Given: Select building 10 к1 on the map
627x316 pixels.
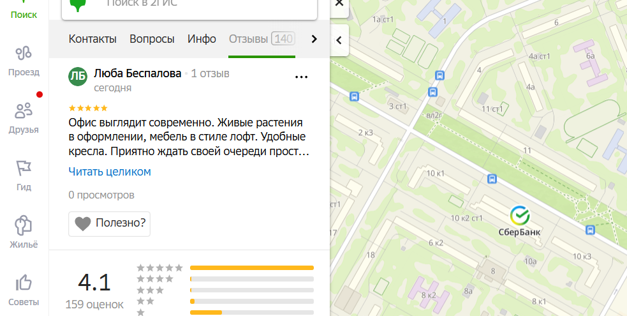Looking at the screenshot, I should (435, 174).
